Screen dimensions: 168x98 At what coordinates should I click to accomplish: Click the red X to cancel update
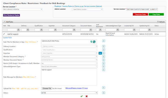point(87,96)
